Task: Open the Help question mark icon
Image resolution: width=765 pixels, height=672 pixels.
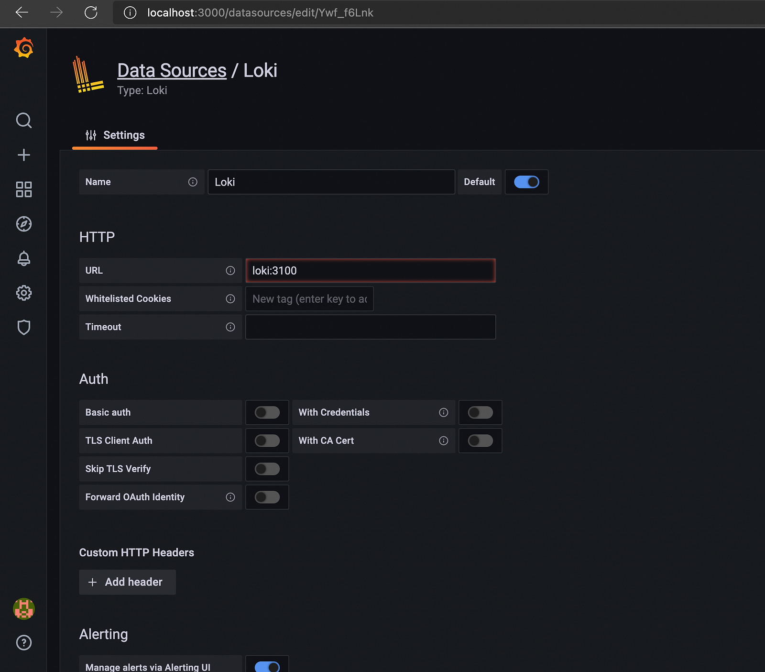Action: (x=23, y=643)
